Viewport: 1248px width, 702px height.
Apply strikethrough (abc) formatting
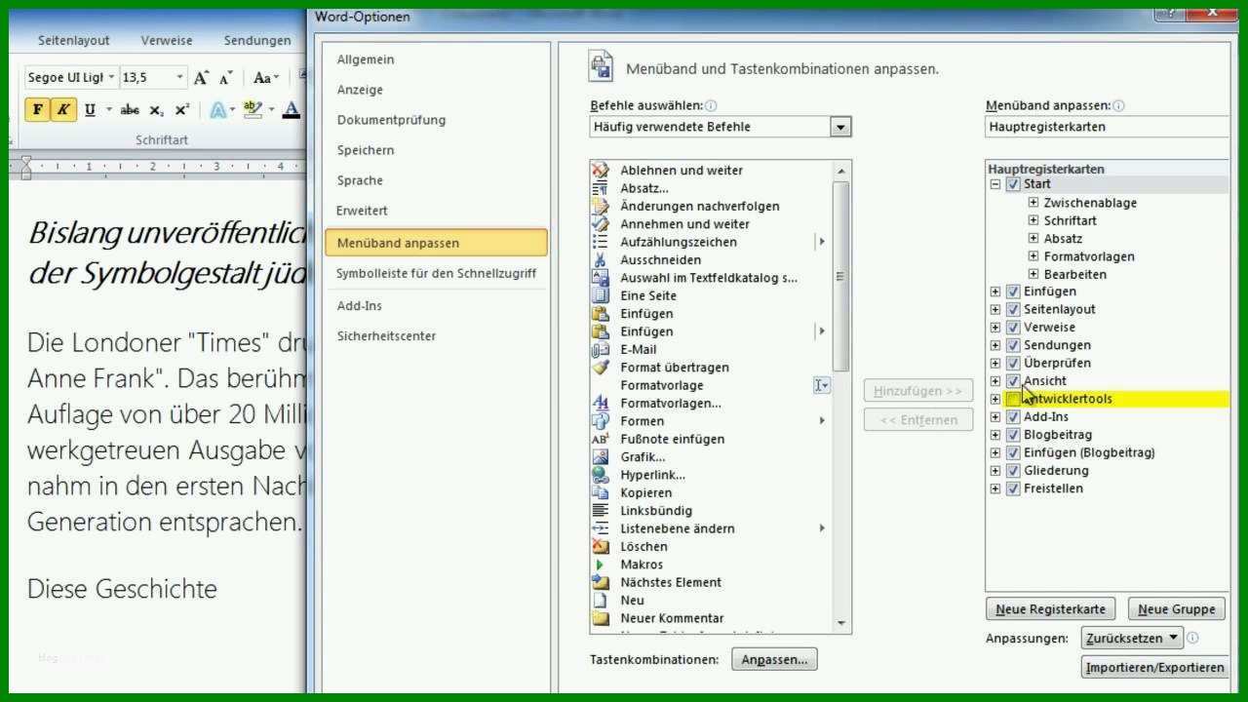(x=130, y=110)
